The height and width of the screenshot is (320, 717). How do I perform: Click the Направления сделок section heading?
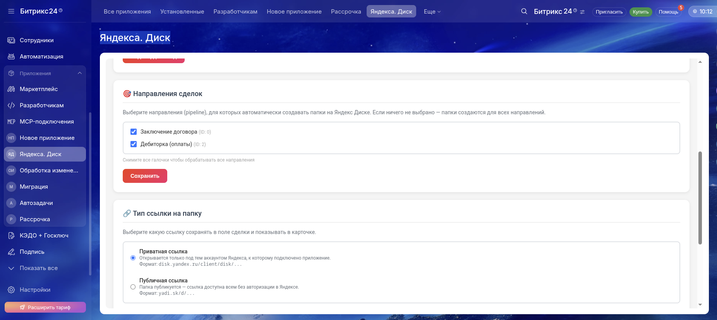[168, 94]
